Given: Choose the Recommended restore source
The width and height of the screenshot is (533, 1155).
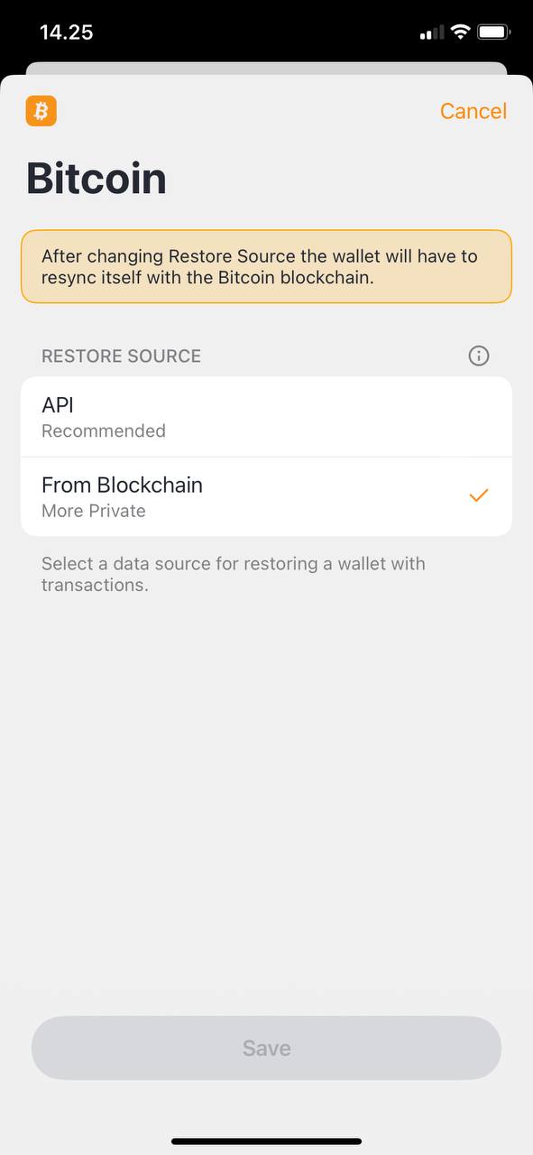Looking at the screenshot, I should pos(266,417).
